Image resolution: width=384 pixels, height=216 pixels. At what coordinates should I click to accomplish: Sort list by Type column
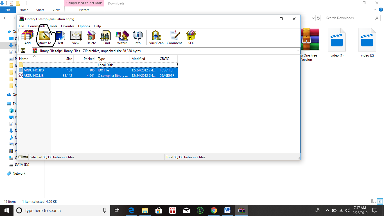[x=113, y=59]
